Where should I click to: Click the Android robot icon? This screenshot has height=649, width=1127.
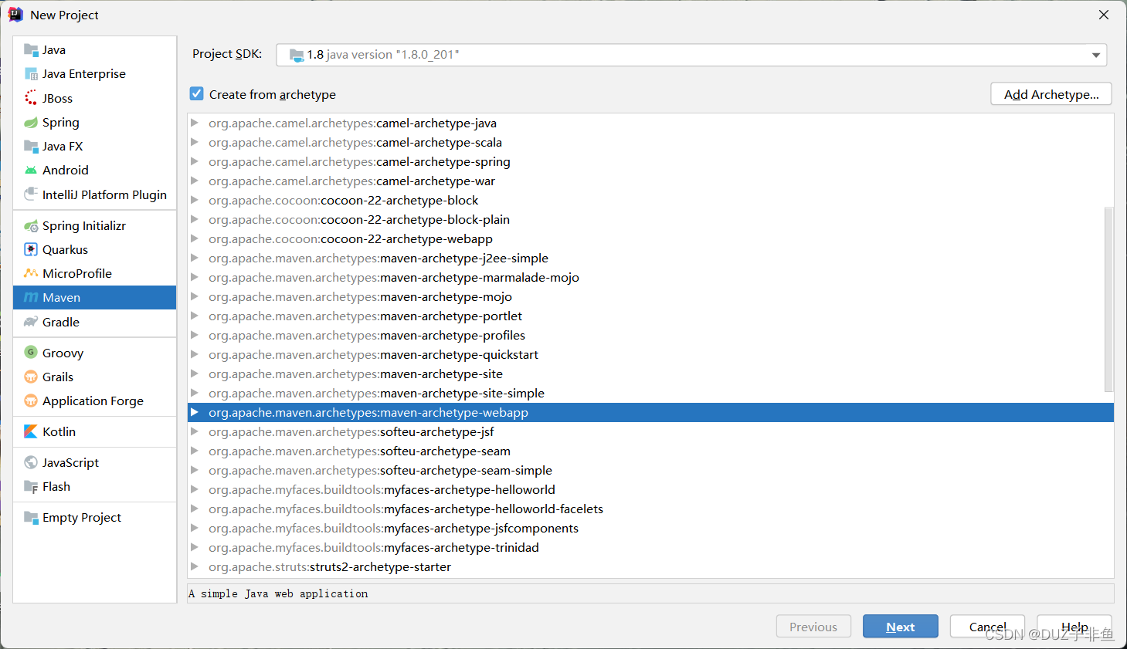point(31,170)
